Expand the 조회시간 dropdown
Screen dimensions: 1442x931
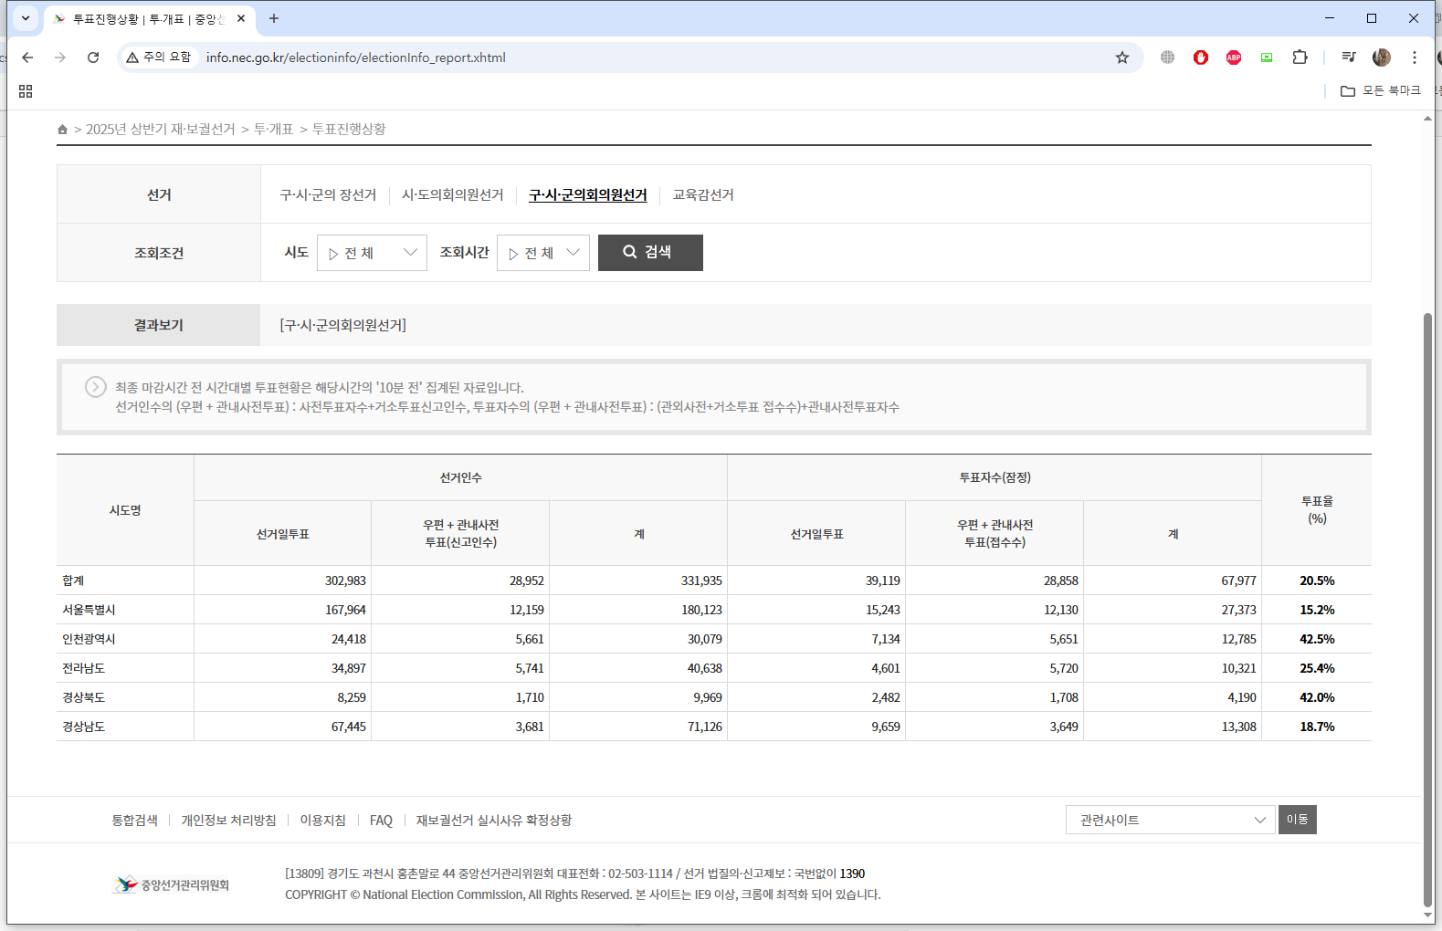(x=543, y=253)
